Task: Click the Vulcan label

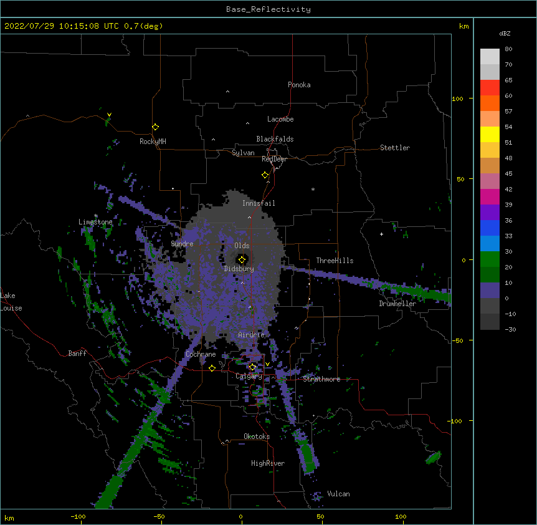Action: (338, 494)
